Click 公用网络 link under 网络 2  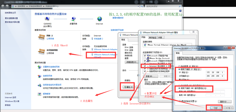tap(50, 39)
